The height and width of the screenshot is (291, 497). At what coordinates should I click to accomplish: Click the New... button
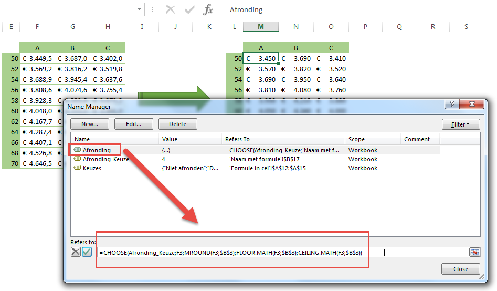(90, 124)
